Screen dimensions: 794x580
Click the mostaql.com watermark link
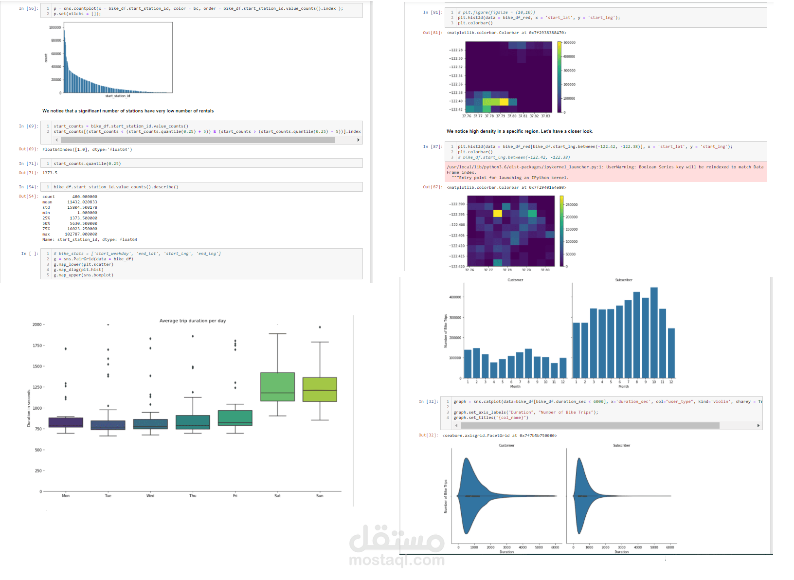(x=397, y=561)
